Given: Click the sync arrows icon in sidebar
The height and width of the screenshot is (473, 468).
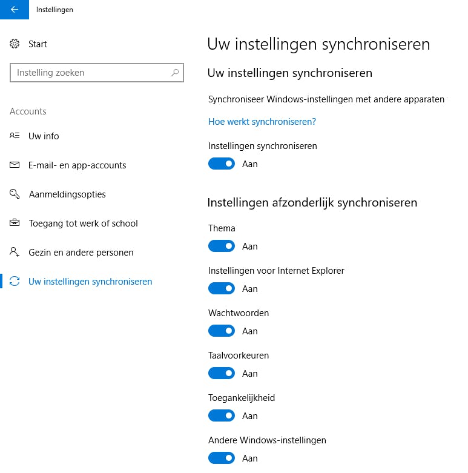Looking at the screenshot, I should 15,282.
